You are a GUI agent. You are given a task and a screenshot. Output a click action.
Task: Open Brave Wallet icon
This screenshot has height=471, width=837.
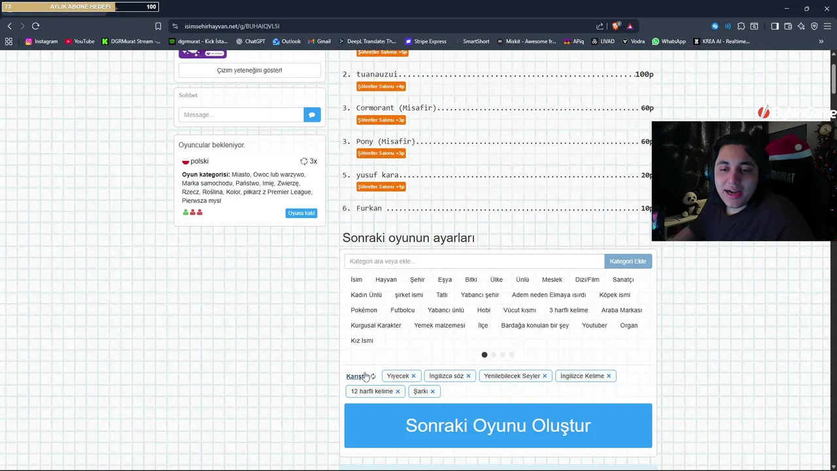tap(788, 26)
